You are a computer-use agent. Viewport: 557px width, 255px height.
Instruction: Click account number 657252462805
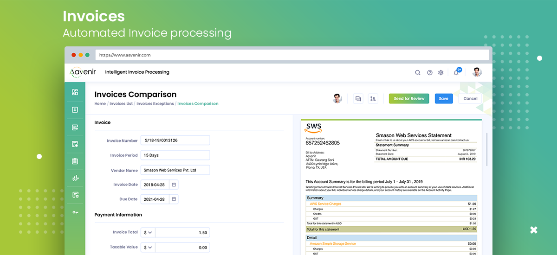click(x=323, y=143)
